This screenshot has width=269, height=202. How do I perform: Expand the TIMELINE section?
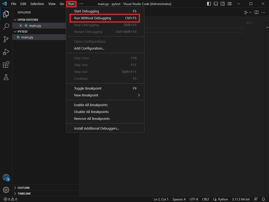tap(24, 194)
